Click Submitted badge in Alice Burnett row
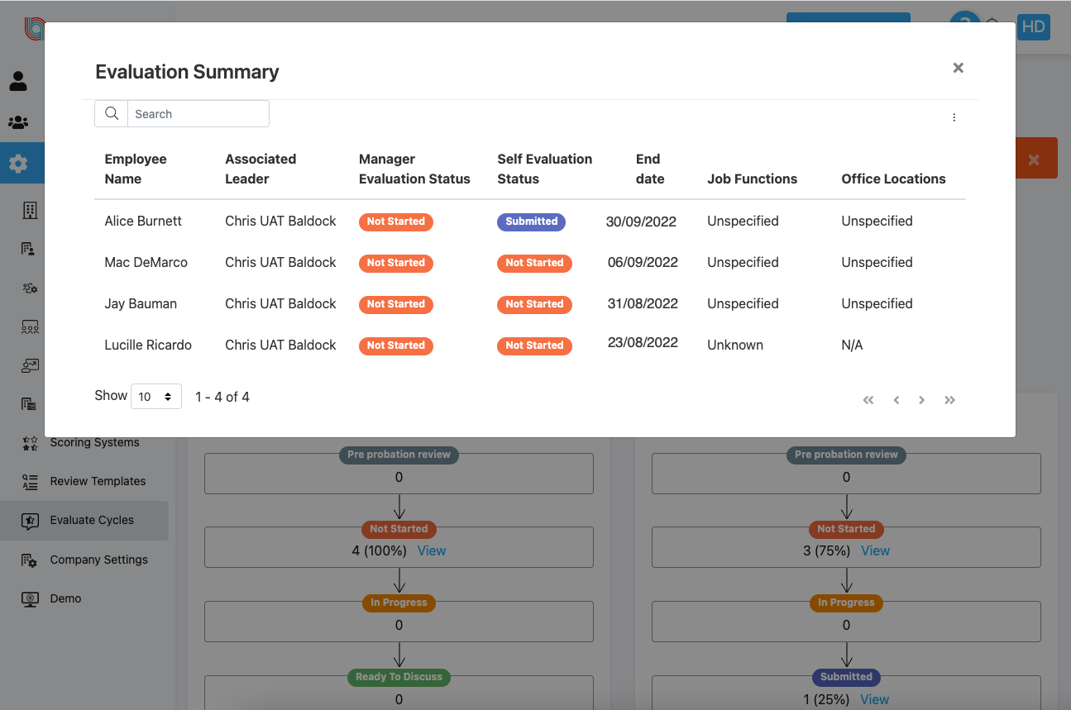1071x710 pixels. coord(531,222)
